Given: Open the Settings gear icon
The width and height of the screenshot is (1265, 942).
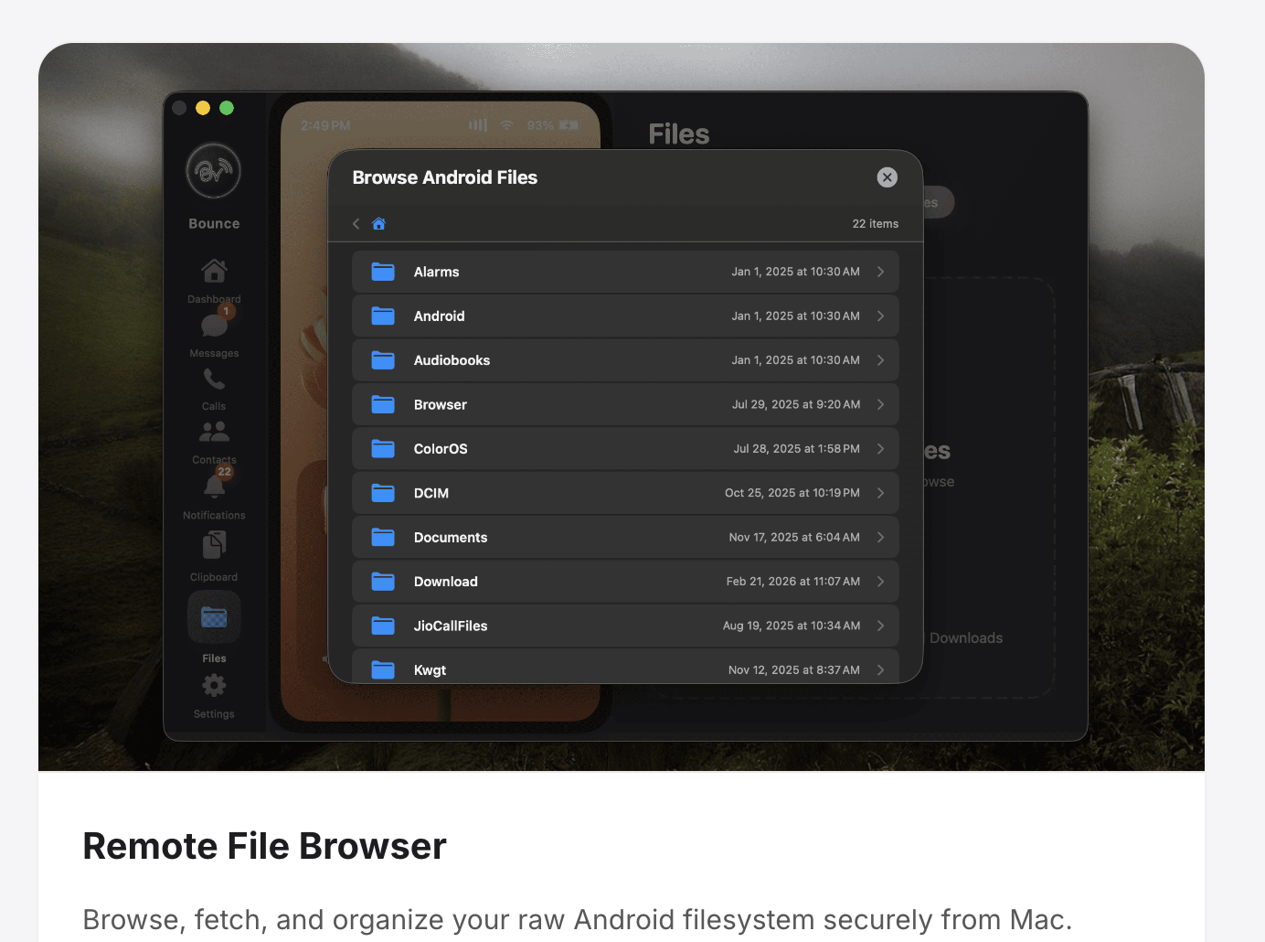Looking at the screenshot, I should point(214,686).
